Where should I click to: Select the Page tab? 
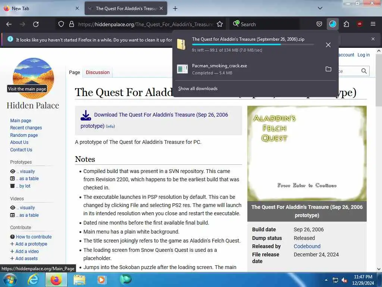75,72
